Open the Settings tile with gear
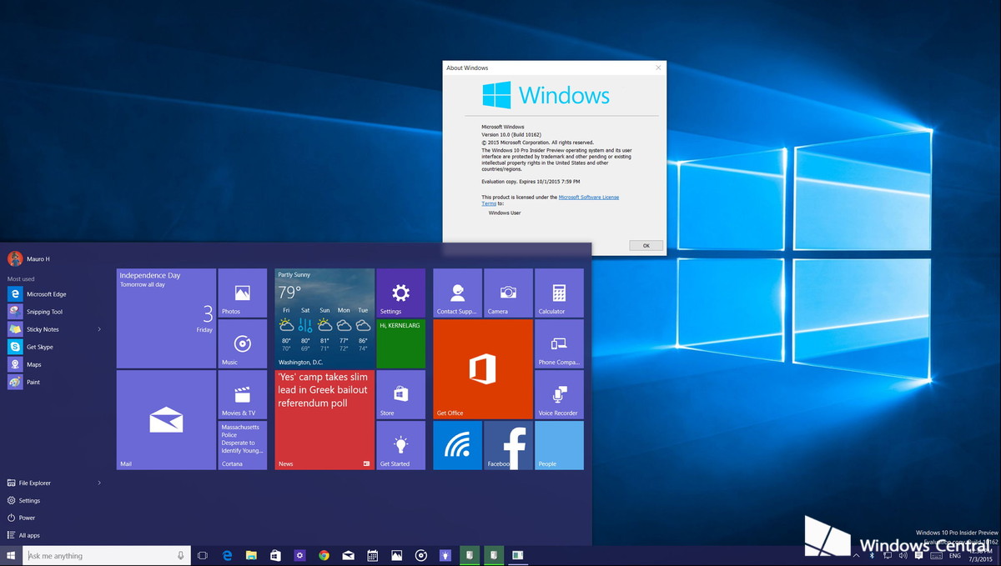This screenshot has height=566, width=1001. click(400, 293)
